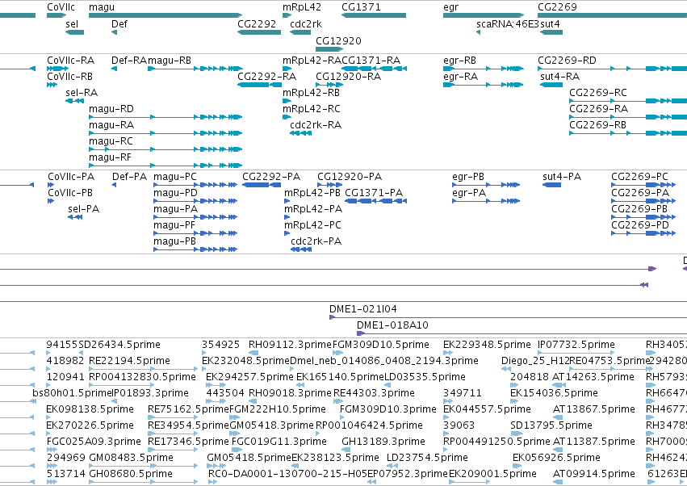Image resolution: width=687 pixels, height=486 pixels.
Task: Click transcript CG2292-RA
Action: (x=267, y=76)
